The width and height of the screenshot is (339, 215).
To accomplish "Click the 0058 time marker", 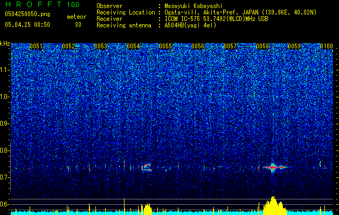I will pos(262,46).
